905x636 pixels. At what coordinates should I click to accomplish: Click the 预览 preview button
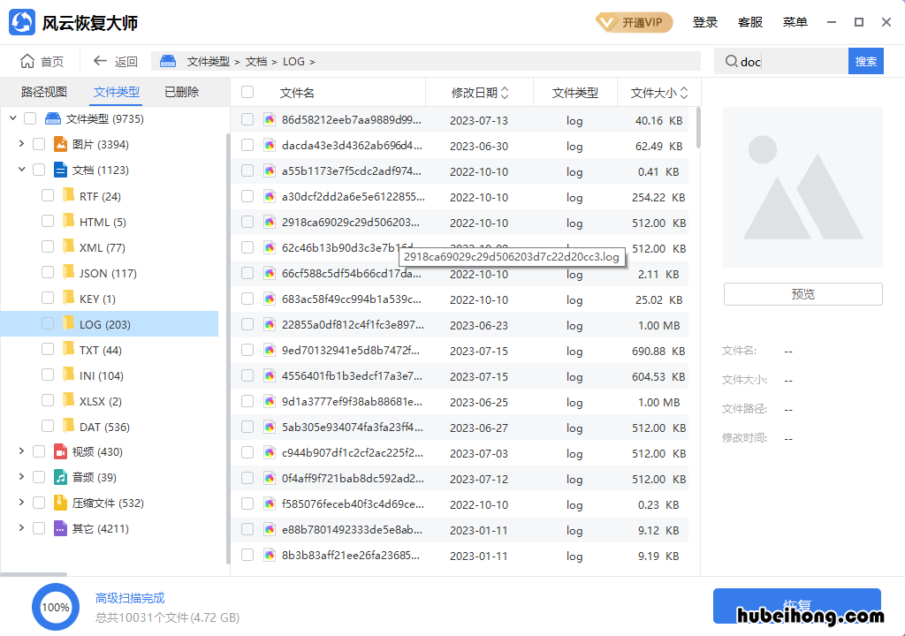pos(802,294)
